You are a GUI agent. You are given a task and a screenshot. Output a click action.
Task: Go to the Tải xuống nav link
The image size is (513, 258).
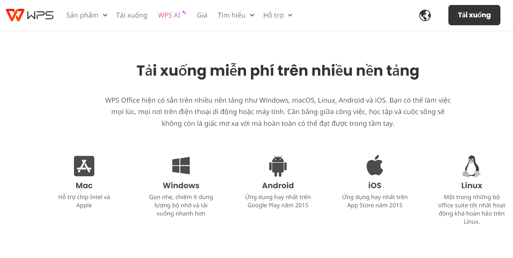132,15
